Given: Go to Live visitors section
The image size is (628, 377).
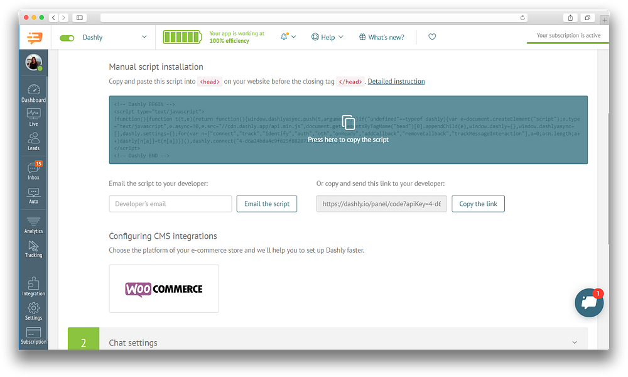Looking at the screenshot, I should [34, 117].
